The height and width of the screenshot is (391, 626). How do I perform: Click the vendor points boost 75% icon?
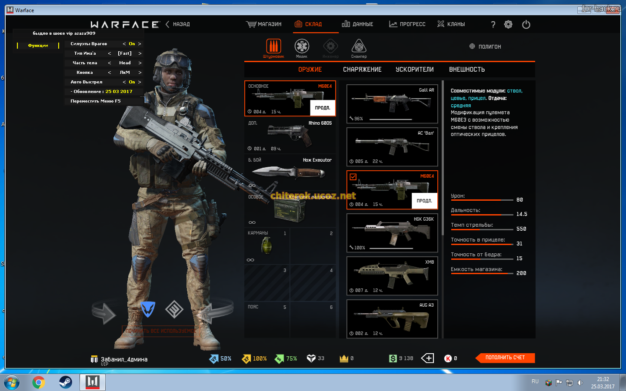279,358
